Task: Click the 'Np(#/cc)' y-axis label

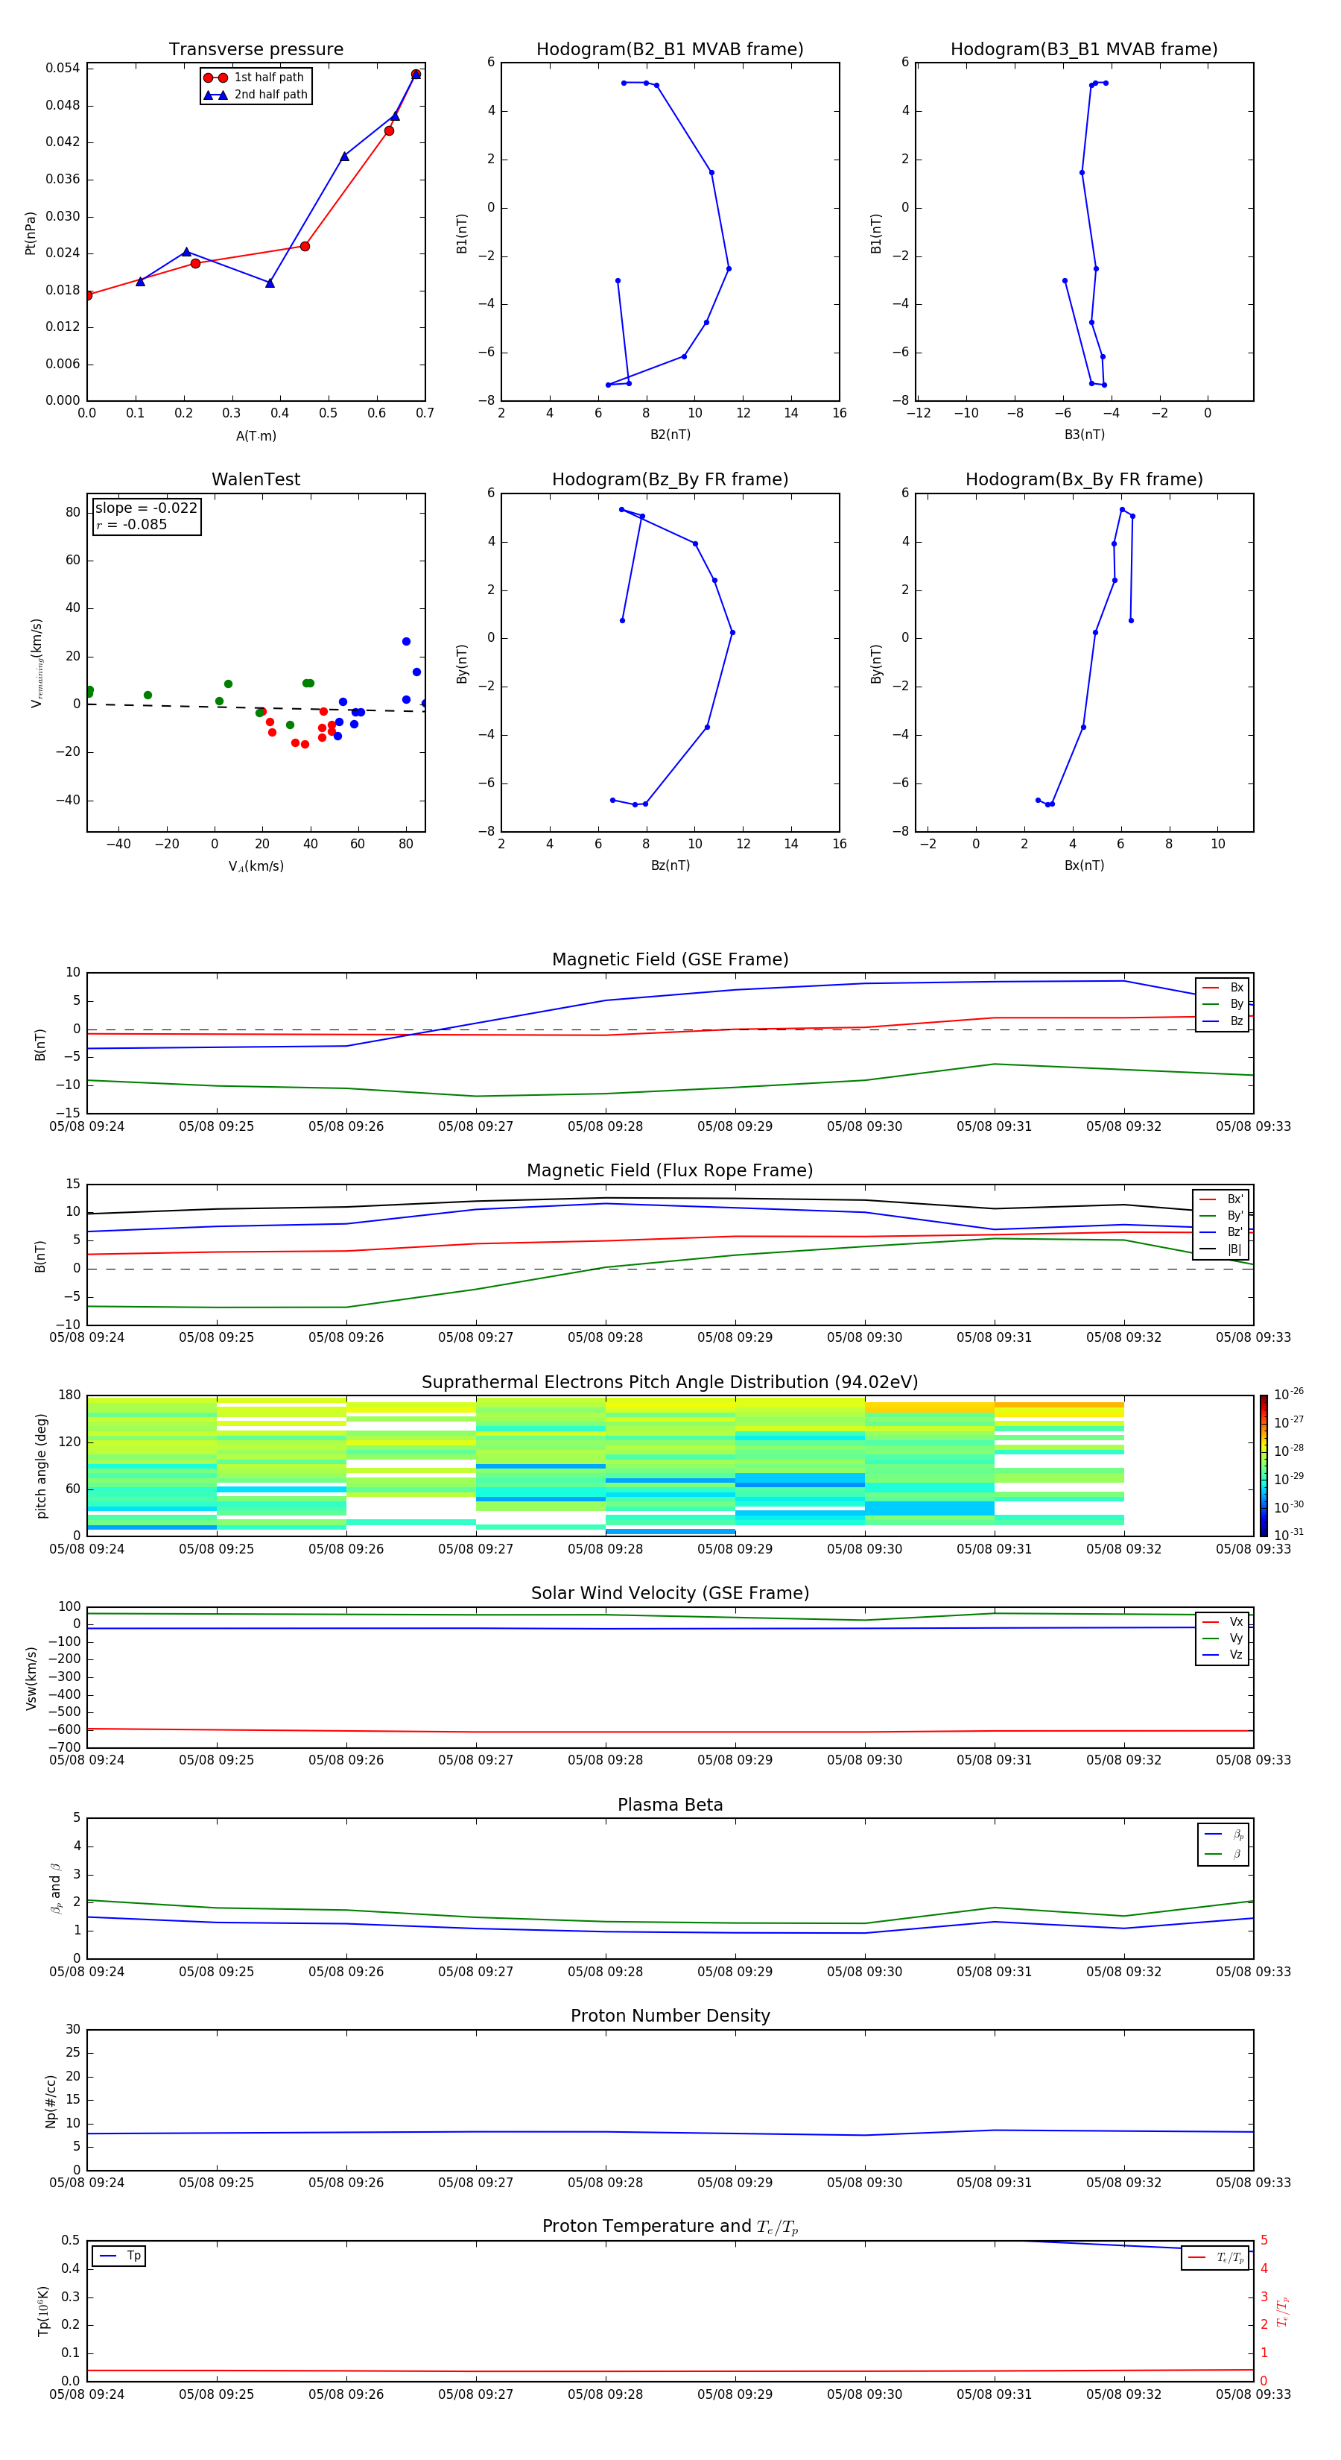Action: pyautogui.click(x=51, y=2101)
